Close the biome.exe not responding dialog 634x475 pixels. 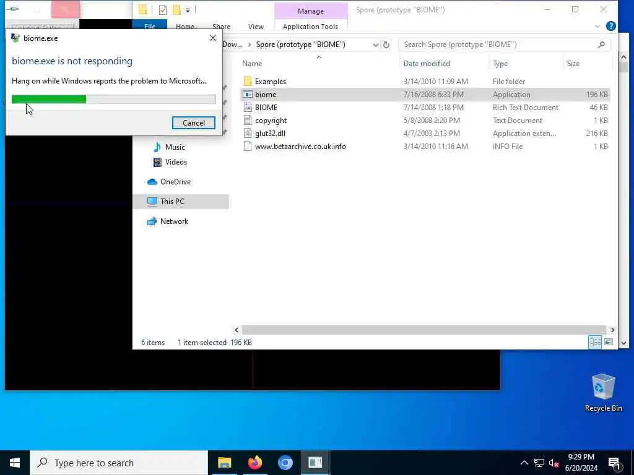pyautogui.click(x=213, y=38)
